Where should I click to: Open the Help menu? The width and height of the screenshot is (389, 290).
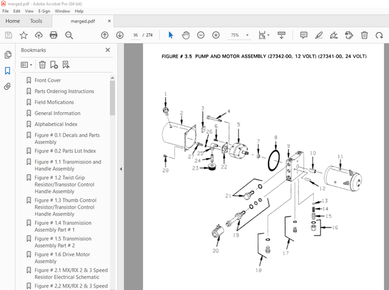click(x=79, y=11)
